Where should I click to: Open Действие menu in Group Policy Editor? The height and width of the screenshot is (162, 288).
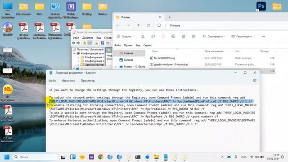88,38
